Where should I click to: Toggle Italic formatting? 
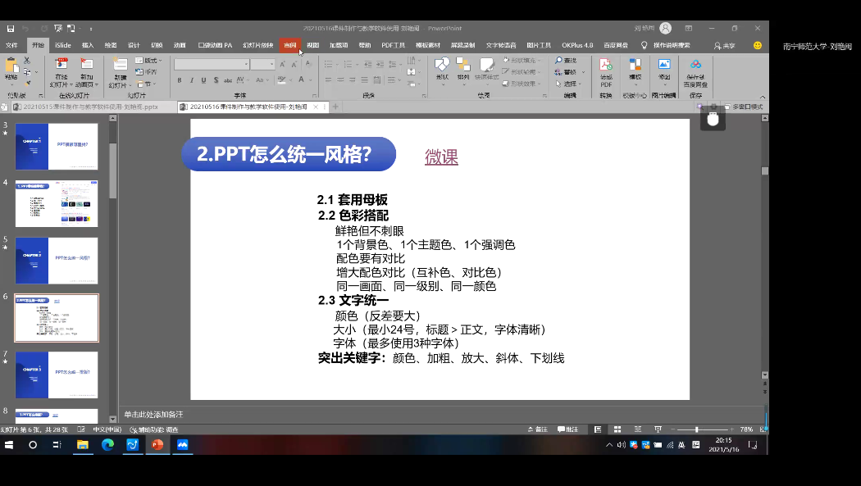(x=192, y=80)
